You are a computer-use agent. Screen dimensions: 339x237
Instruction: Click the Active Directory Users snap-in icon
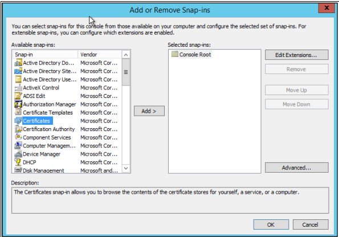coord(18,79)
